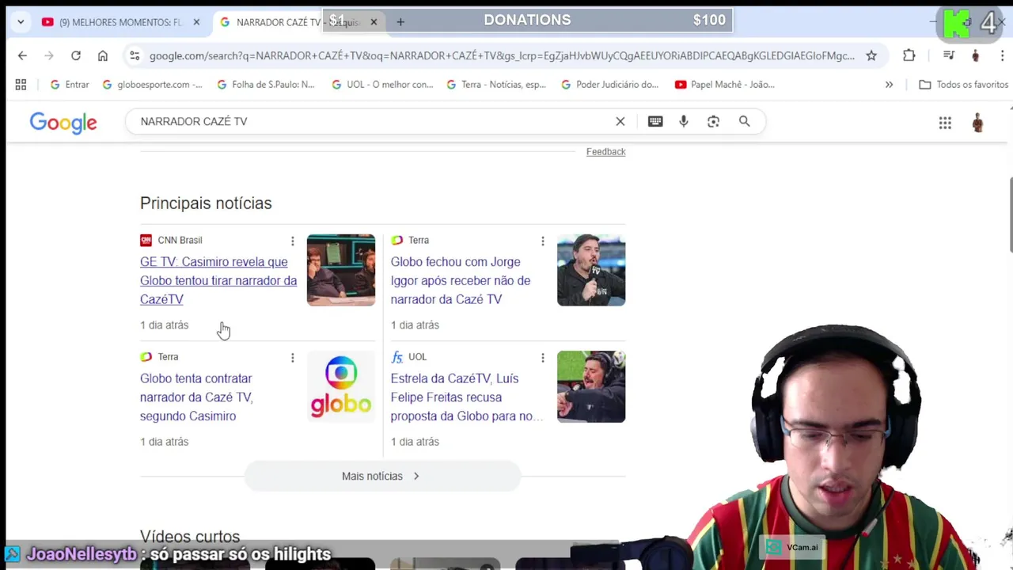This screenshot has width=1013, height=570.
Task: Open new browser tab with plus
Action: [400, 22]
